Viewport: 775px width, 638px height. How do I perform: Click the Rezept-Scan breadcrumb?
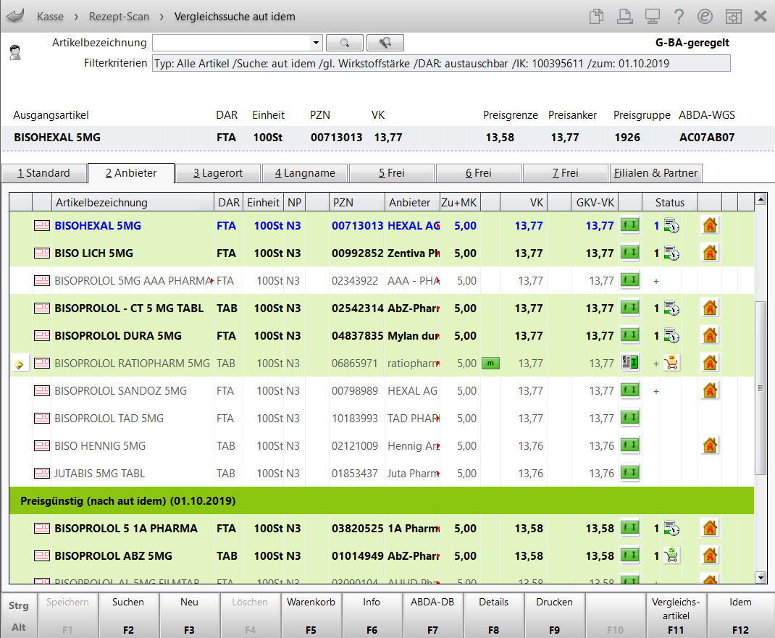tap(120, 16)
